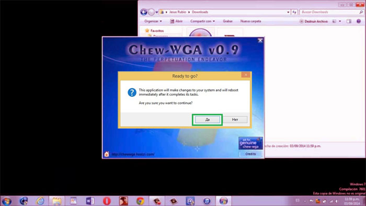Change the view with the view icon
Viewport: 366px width, 206px height.
334,21
